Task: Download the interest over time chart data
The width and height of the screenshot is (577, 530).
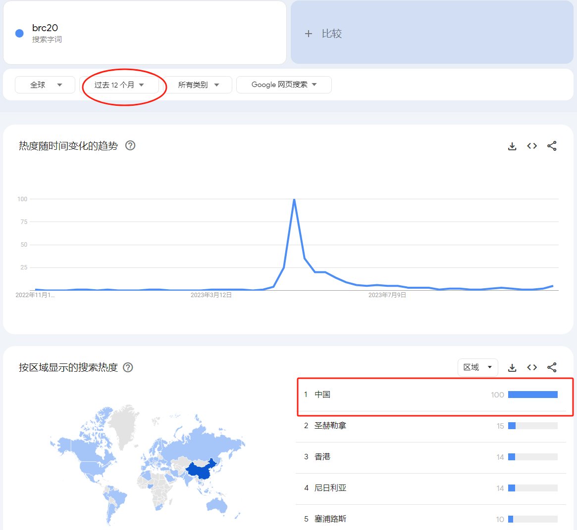Action: 512,146
